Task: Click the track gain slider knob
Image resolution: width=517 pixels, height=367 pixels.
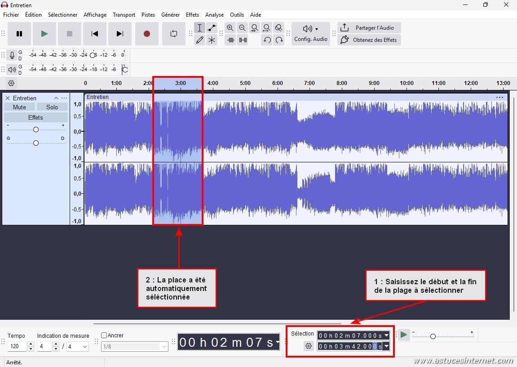Action: point(36,130)
